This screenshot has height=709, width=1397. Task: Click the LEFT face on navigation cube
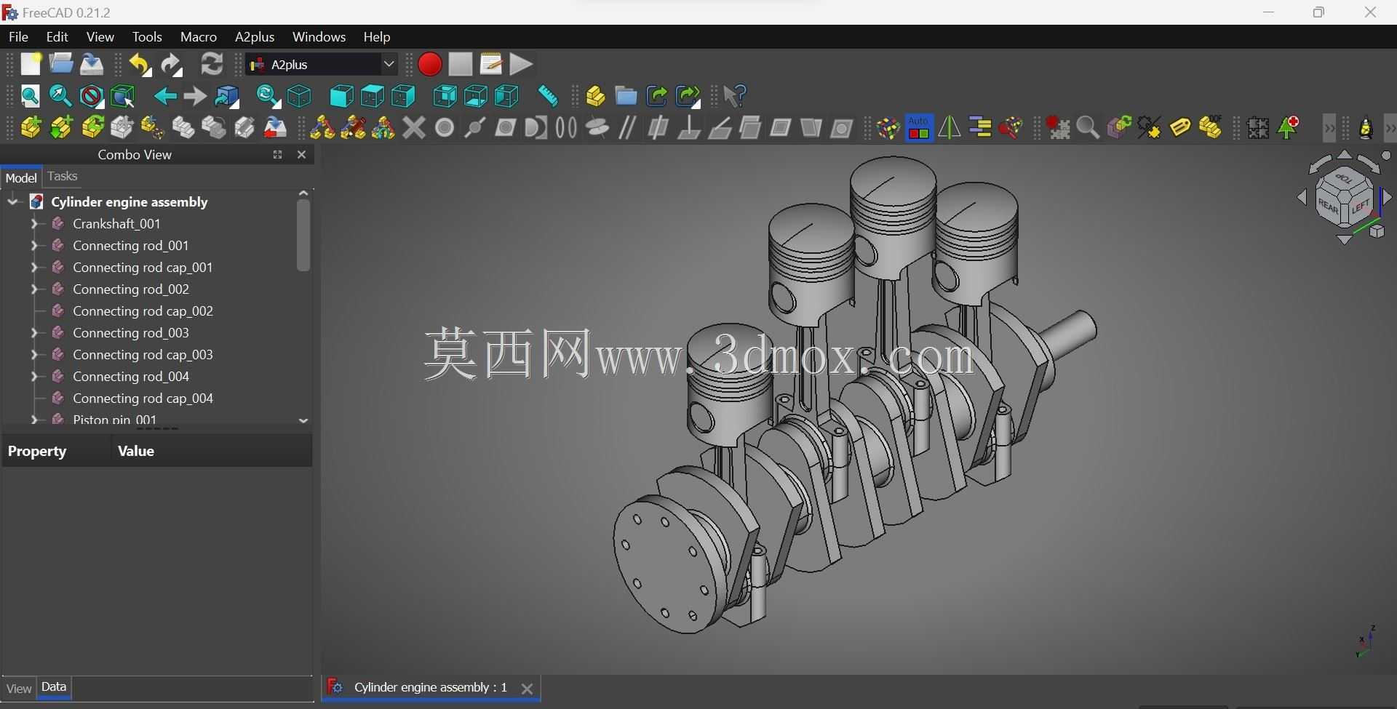pos(1361,207)
